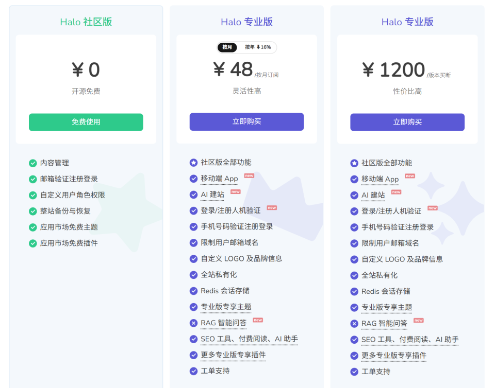
Task: Click the check icon beside 工单支持 in ¥48 plan
Action: [193, 371]
